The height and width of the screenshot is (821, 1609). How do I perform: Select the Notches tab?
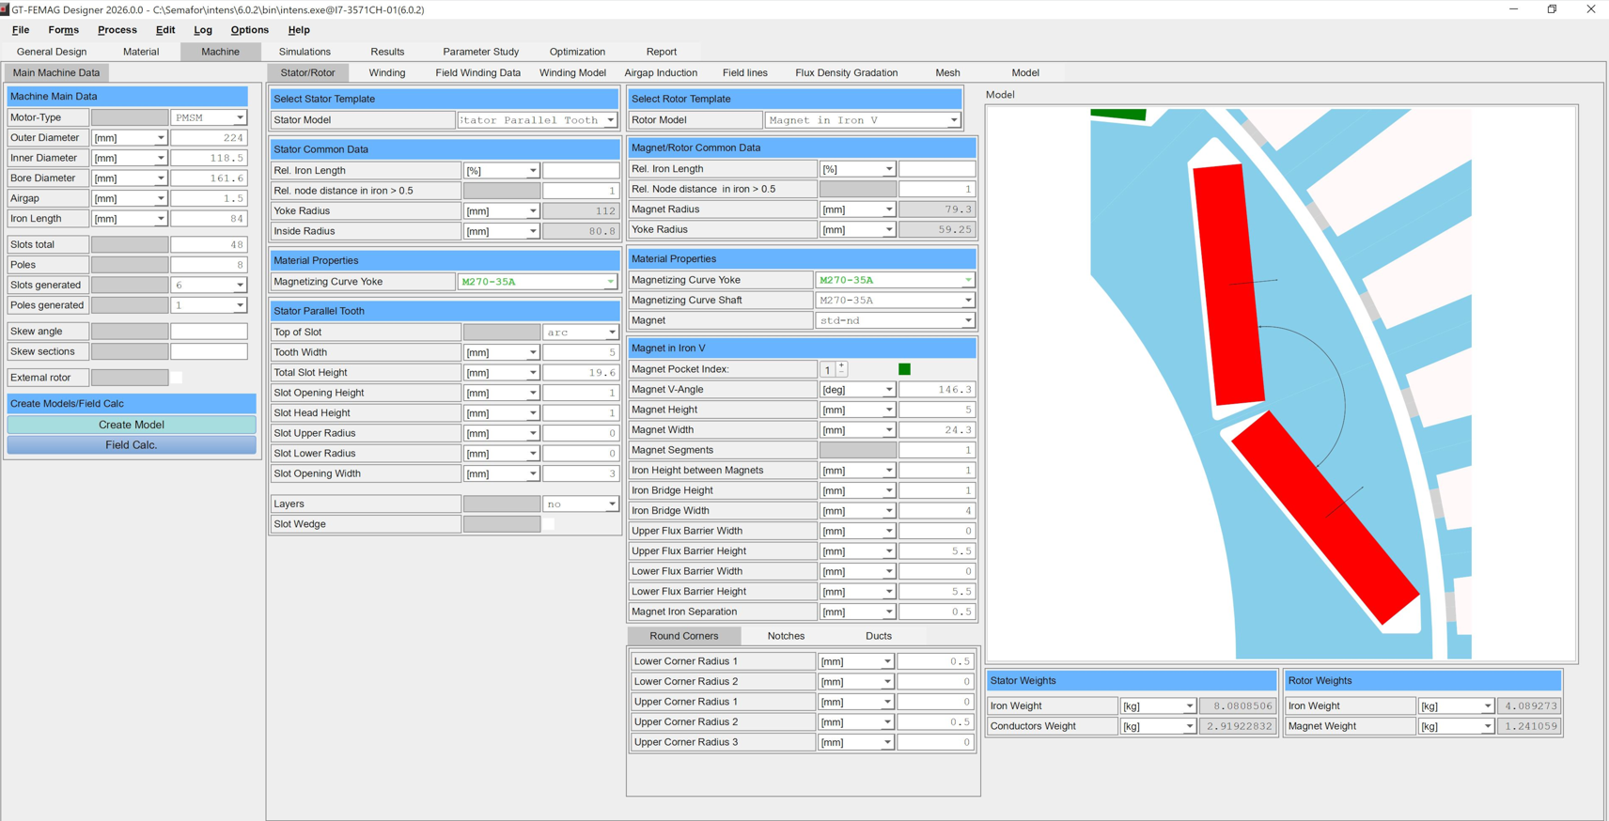pos(786,636)
